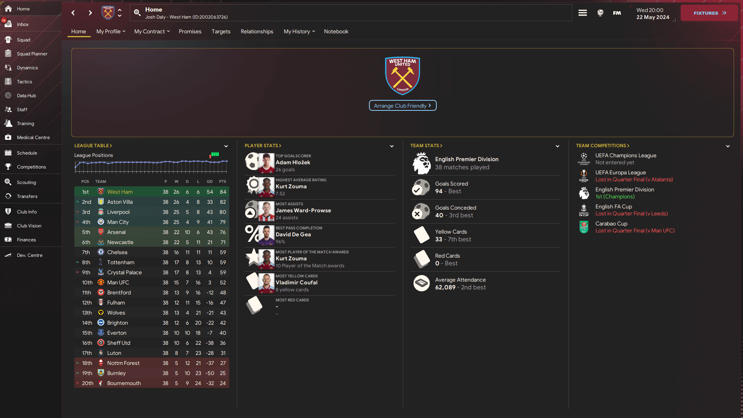743x418 pixels.
Task: Go forward with the right arrow
Action: coord(90,13)
